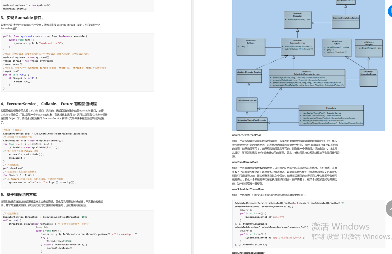The width and height of the screenshot is (392, 254).
Task: Click code line "}, 3, TimeUnit.SECONDS);"
Action: tap(251, 224)
